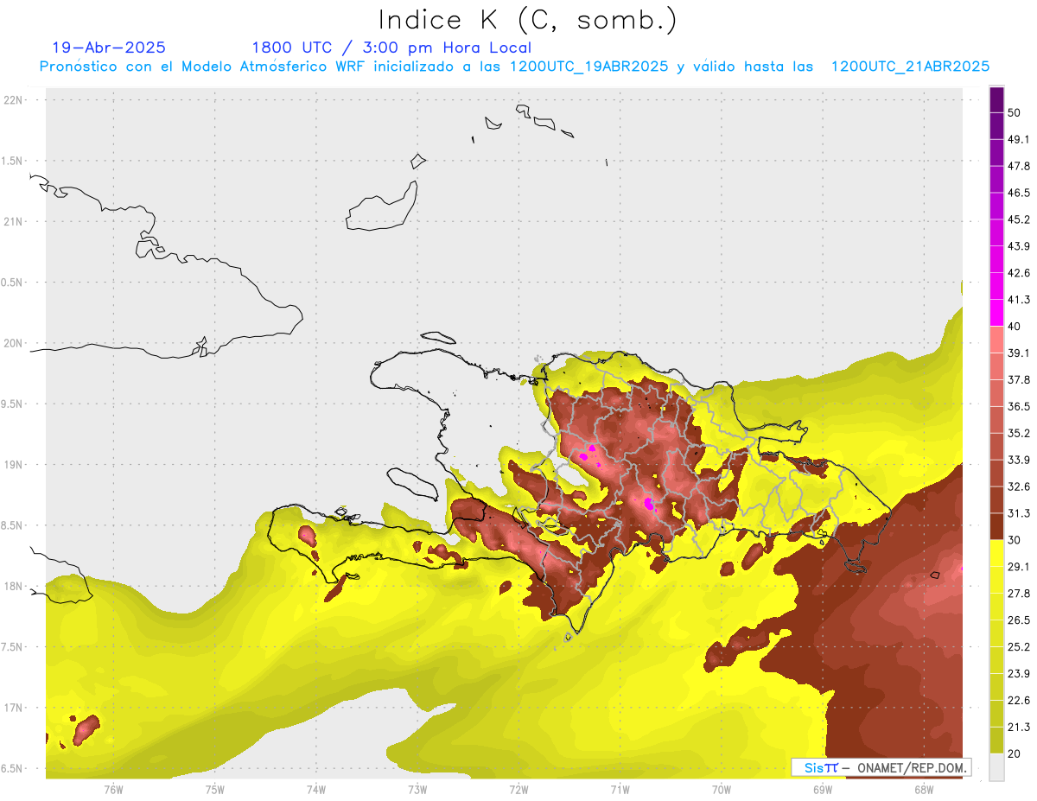Click the legend value 42.6
The height and width of the screenshot is (801, 1037).
[1019, 273]
